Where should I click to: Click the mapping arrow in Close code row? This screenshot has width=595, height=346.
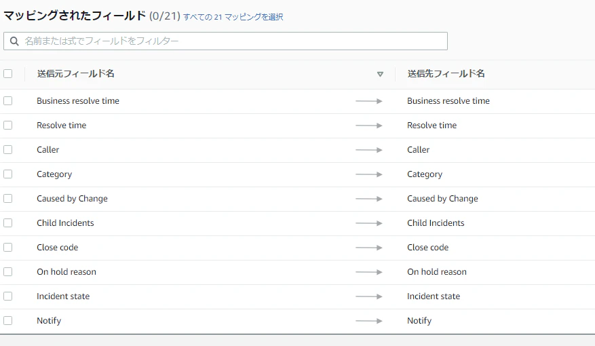[369, 248]
